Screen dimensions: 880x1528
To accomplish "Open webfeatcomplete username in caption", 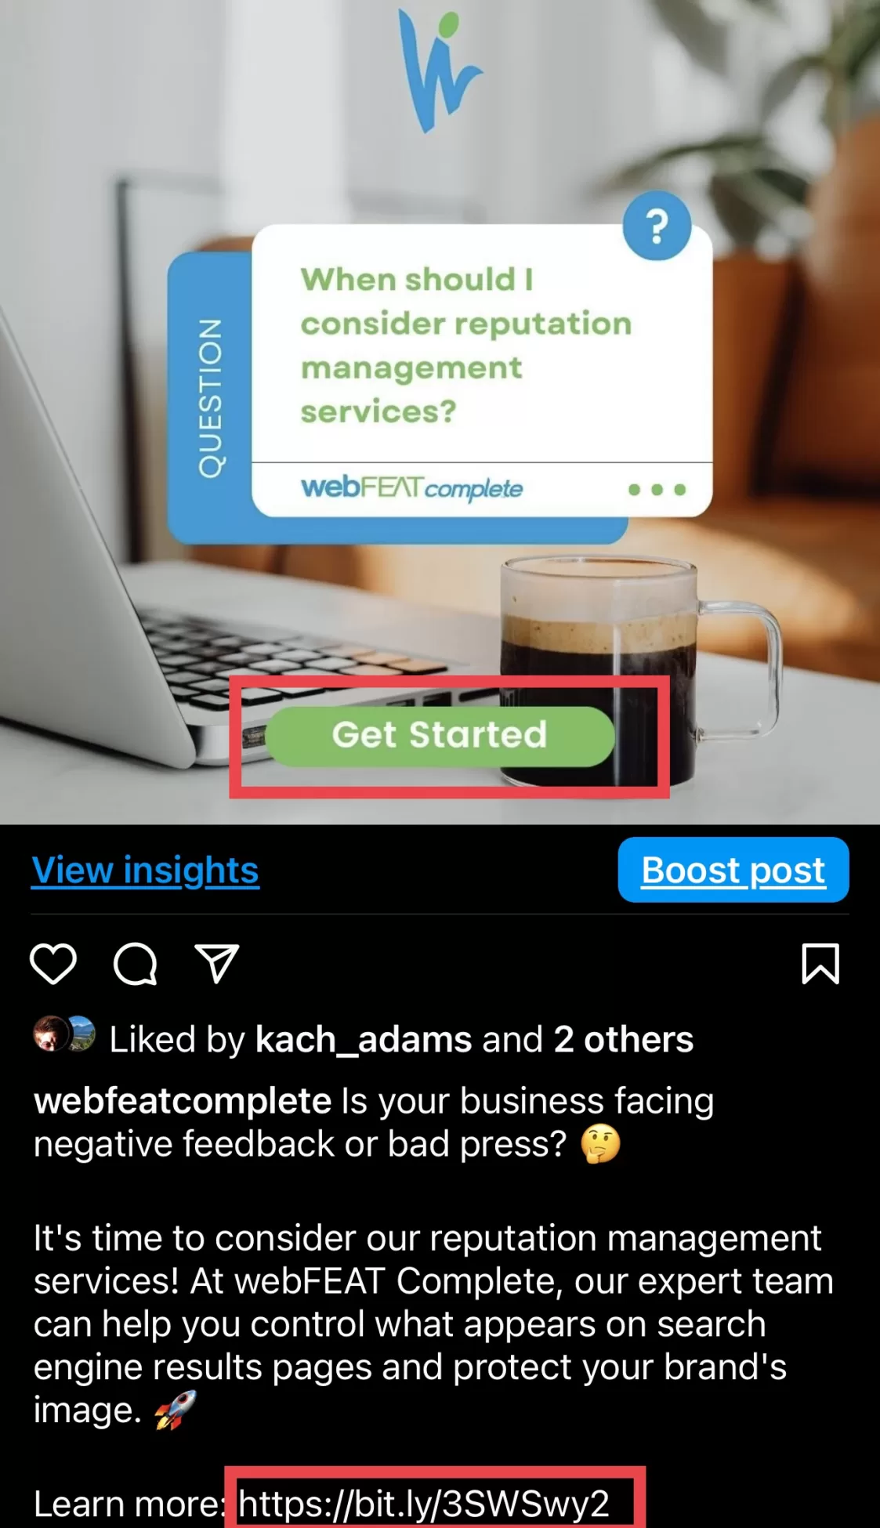I will click(183, 1101).
